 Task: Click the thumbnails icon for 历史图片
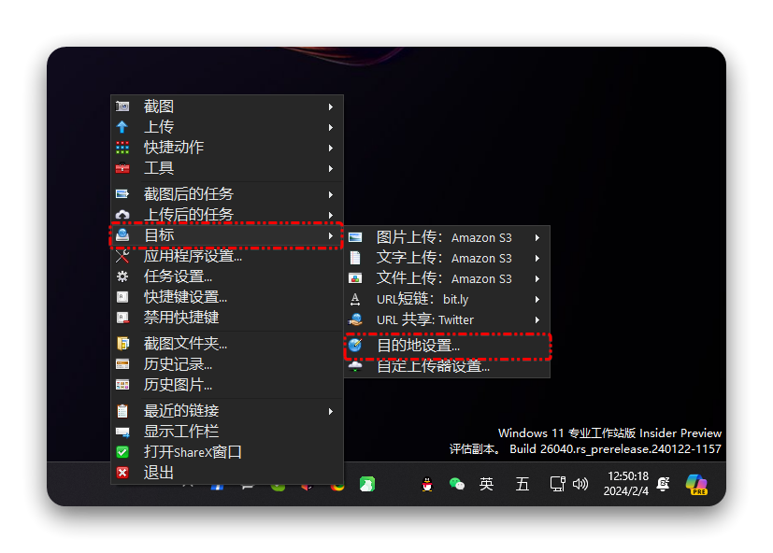pos(122,385)
